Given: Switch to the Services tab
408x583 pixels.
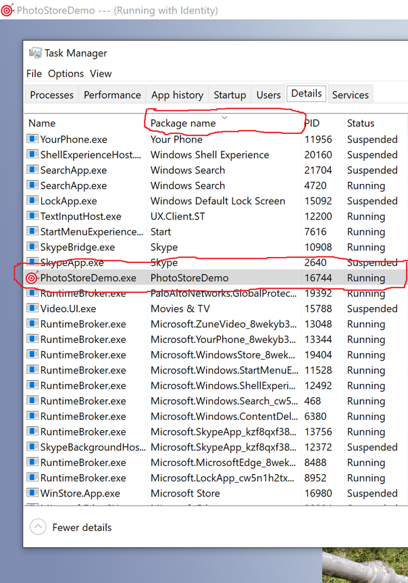Looking at the screenshot, I should [350, 95].
